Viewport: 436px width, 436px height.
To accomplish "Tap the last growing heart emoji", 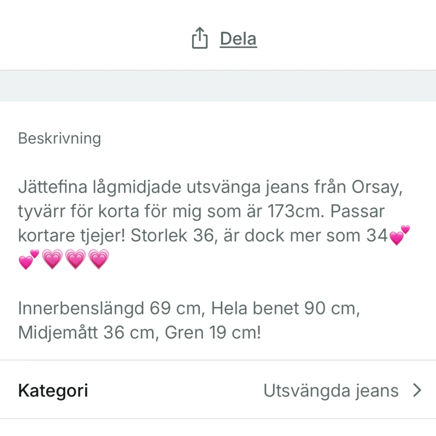I will (x=98, y=259).
